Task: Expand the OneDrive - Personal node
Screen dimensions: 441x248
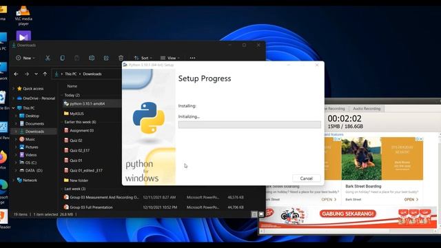Action: coord(13,99)
